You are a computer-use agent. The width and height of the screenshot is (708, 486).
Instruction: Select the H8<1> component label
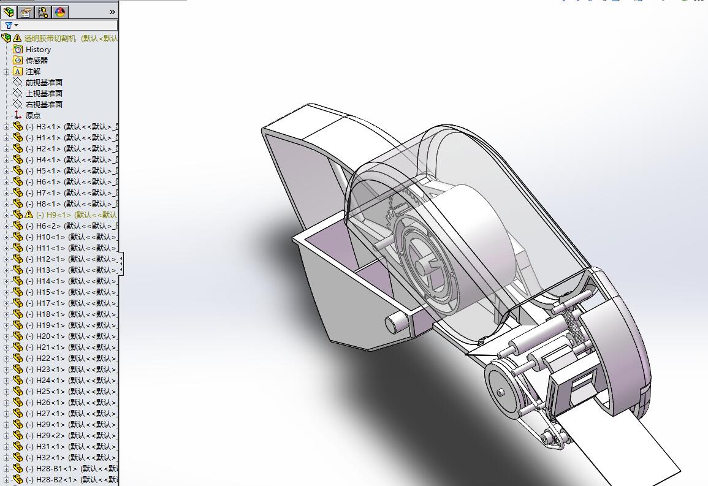pyautogui.click(x=71, y=204)
